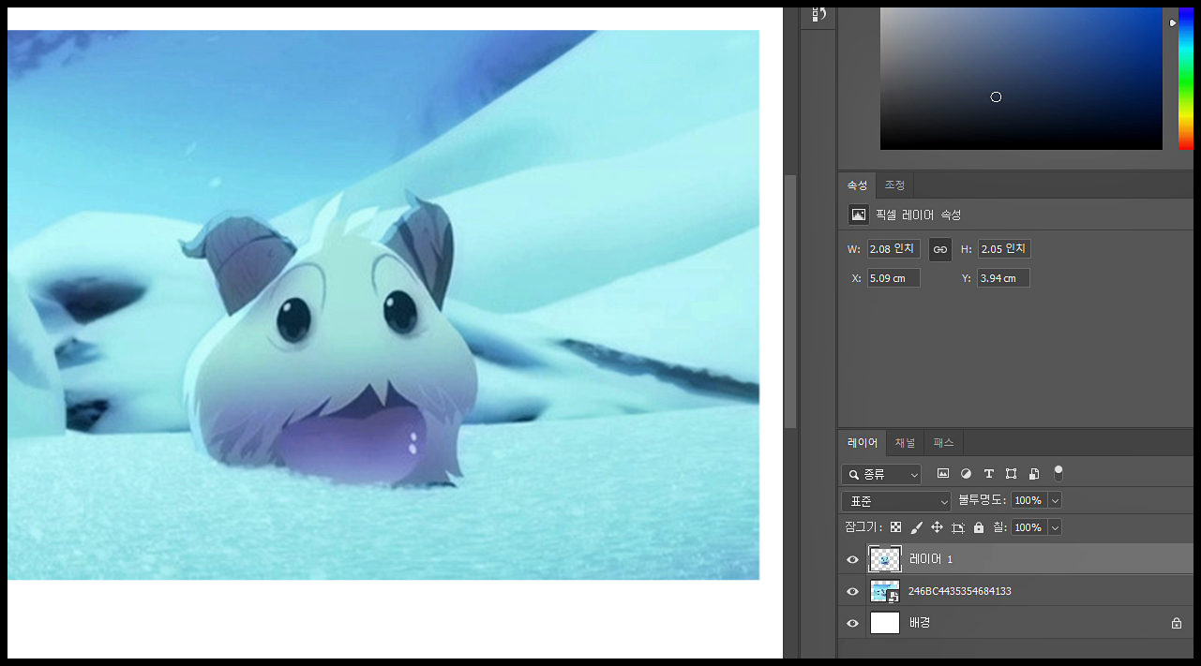Click the 불투명도 label
1201x666 pixels.
click(982, 501)
